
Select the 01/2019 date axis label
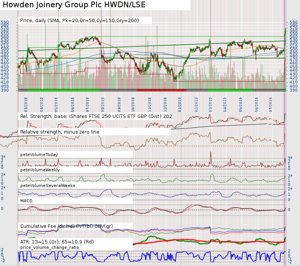[x=180, y=105]
